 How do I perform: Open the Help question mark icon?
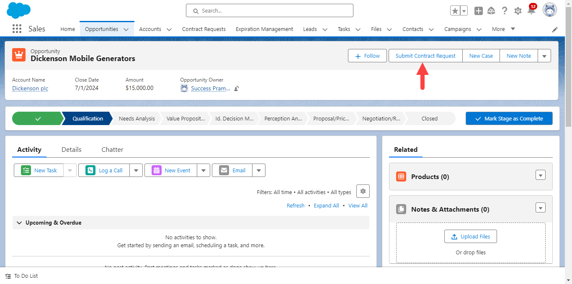[505, 11]
